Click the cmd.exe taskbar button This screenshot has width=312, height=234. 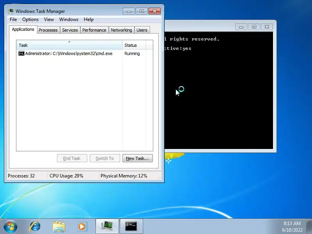pyautogui.click(x=131, y=226)
